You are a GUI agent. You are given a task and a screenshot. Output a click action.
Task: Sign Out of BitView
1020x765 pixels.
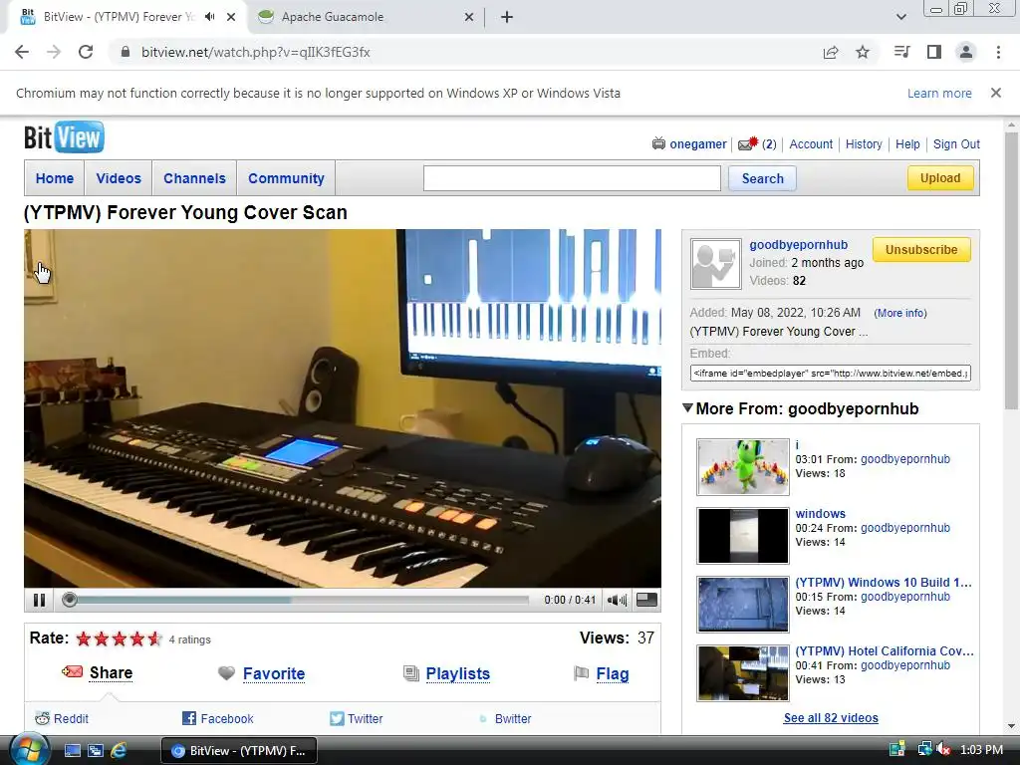tap(956, 144)
